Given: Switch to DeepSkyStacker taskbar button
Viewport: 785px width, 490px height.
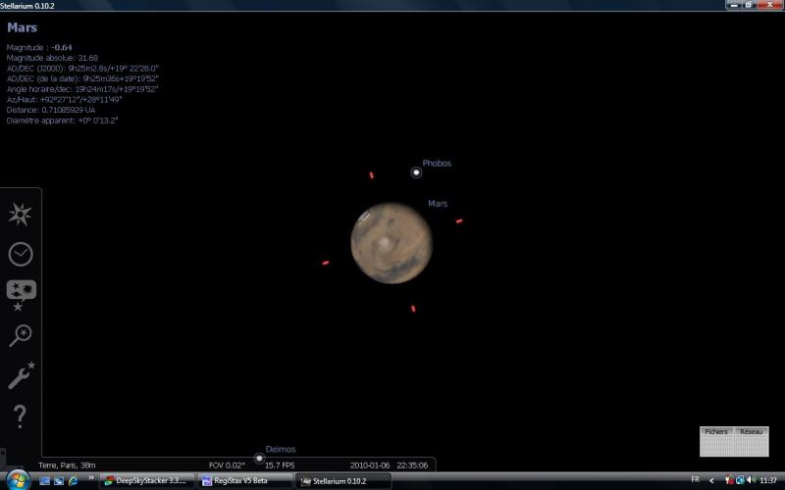Looking at the screenshot, I should [146, 481].
